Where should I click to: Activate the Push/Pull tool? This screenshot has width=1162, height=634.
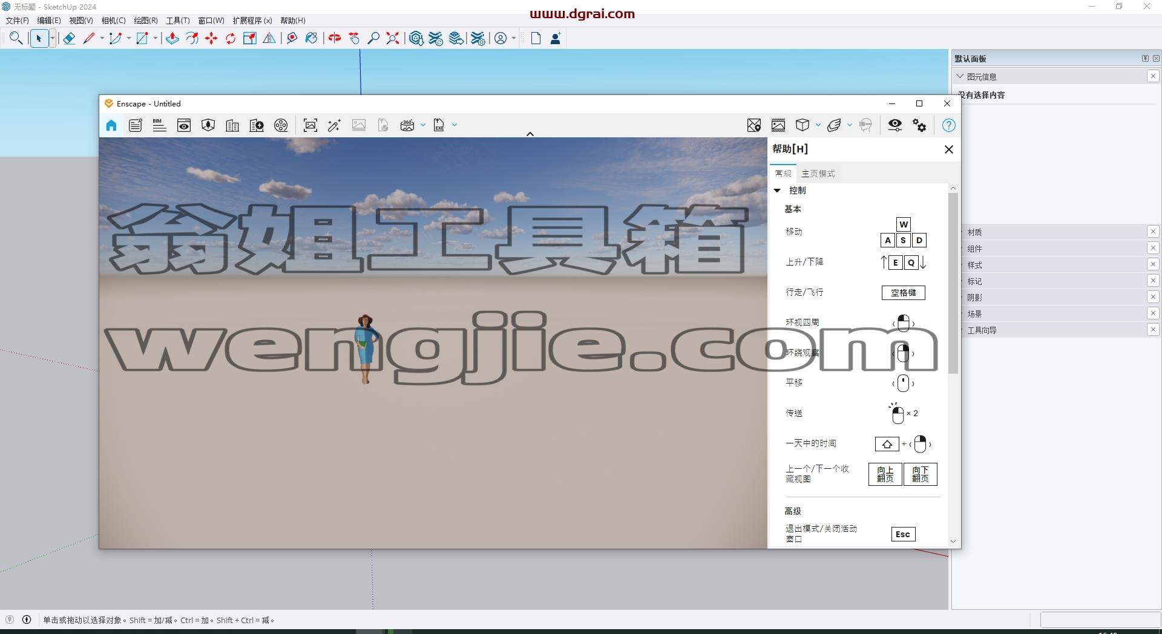tap(172, 39)
